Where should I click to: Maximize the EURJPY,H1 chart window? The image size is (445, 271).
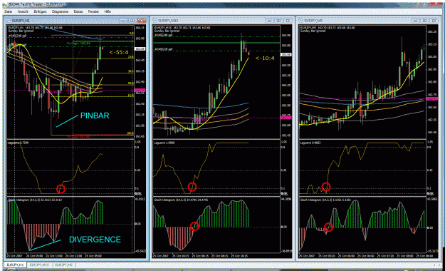pyautogui.click(x=132, y=21)
